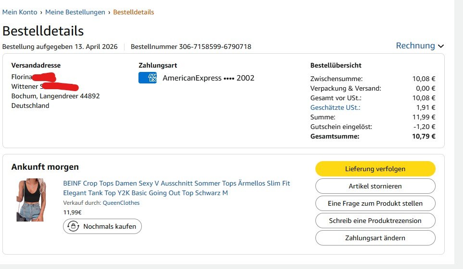Click the American Express card icon
Image resolution: width=463 pixels, height=269 pixels.
tap(148, 78)
